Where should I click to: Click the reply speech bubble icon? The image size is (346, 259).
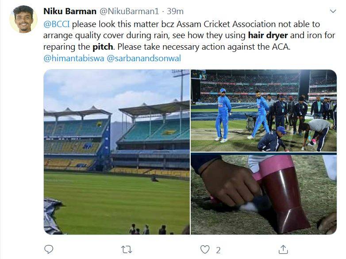click(49, 250)
